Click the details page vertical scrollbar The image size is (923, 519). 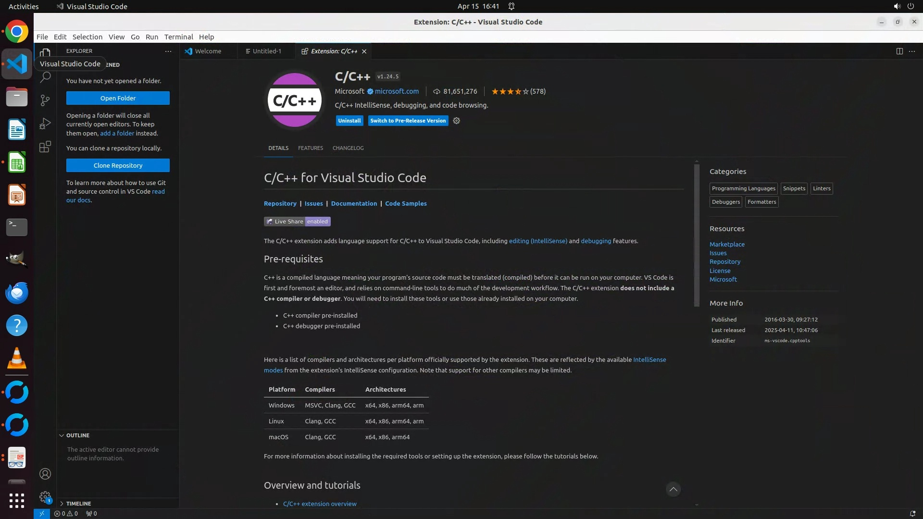(x=696, y=235)
